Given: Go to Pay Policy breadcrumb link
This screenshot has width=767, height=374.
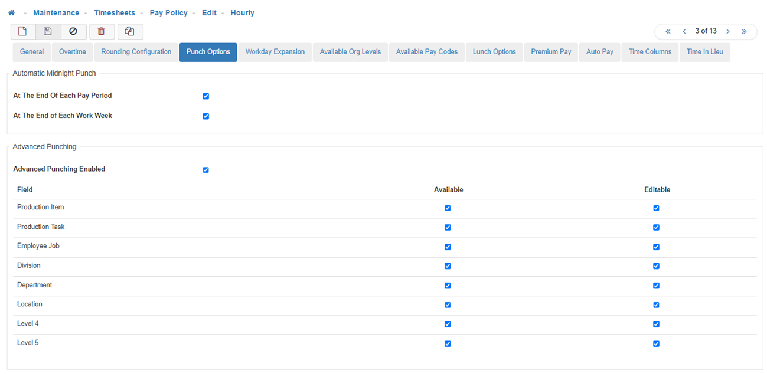Looking at the screenshot, I should click(168, 13).
